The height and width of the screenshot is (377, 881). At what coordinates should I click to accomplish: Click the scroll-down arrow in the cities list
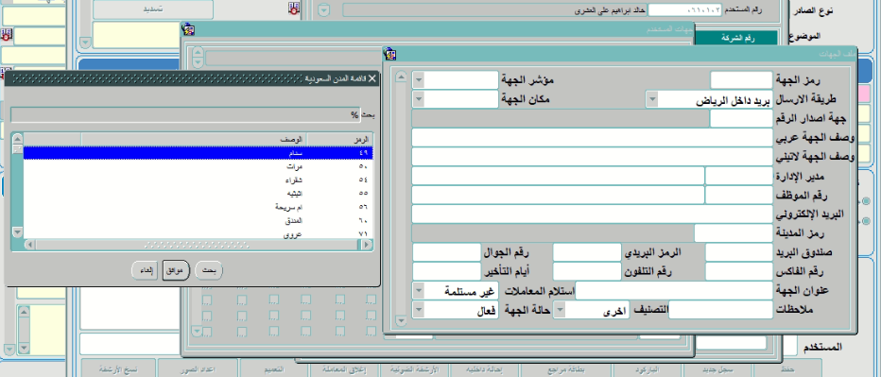pyautogui.click(x=17, y=231)
